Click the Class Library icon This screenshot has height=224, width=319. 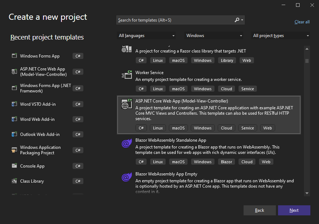tap(14, 181)
